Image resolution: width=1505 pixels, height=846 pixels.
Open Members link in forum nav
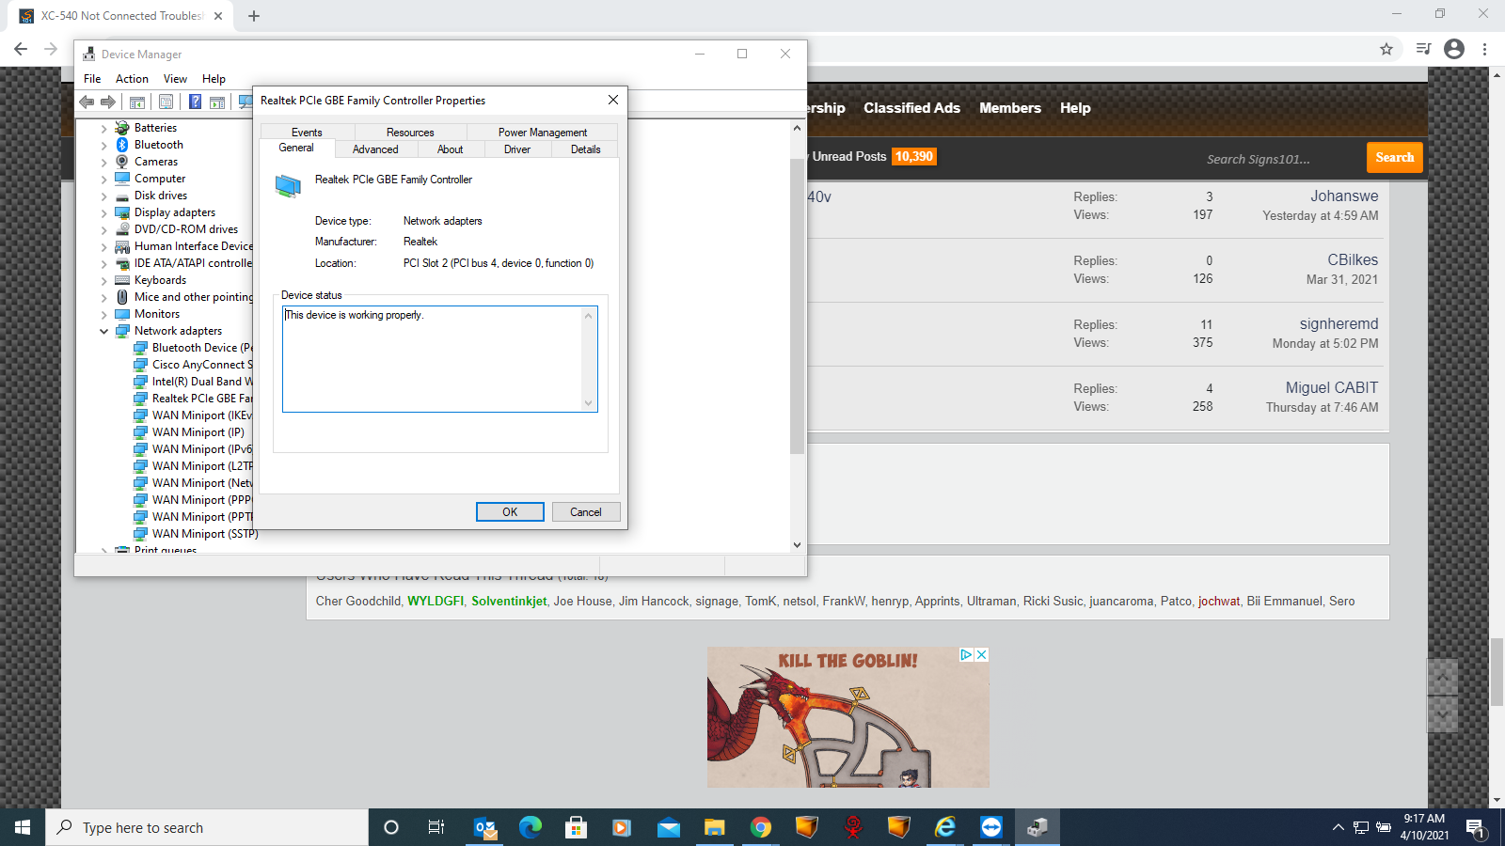(x=1009, y=108)
